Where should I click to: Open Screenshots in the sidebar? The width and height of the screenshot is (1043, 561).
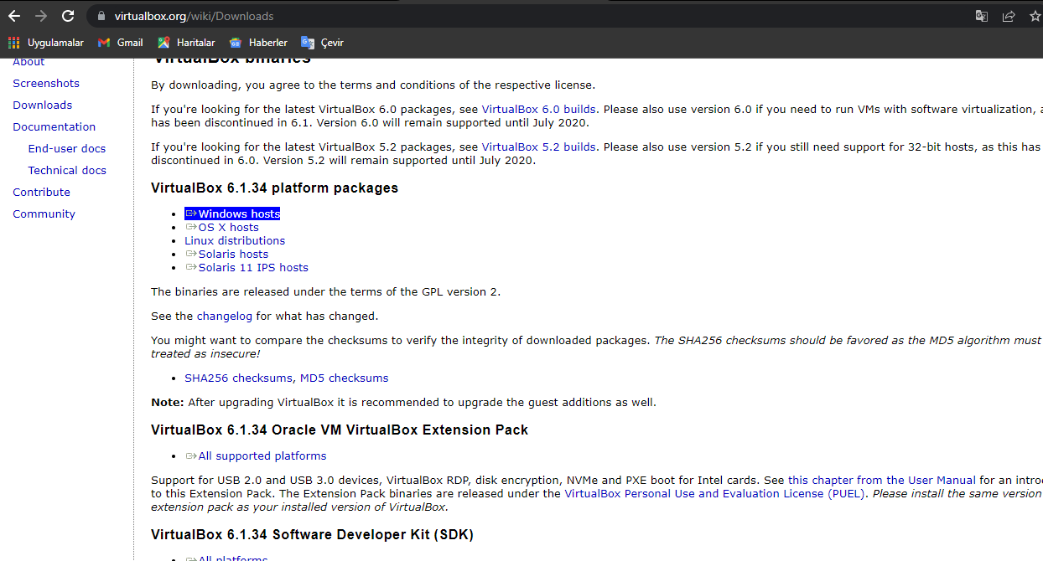coord(46,83)
